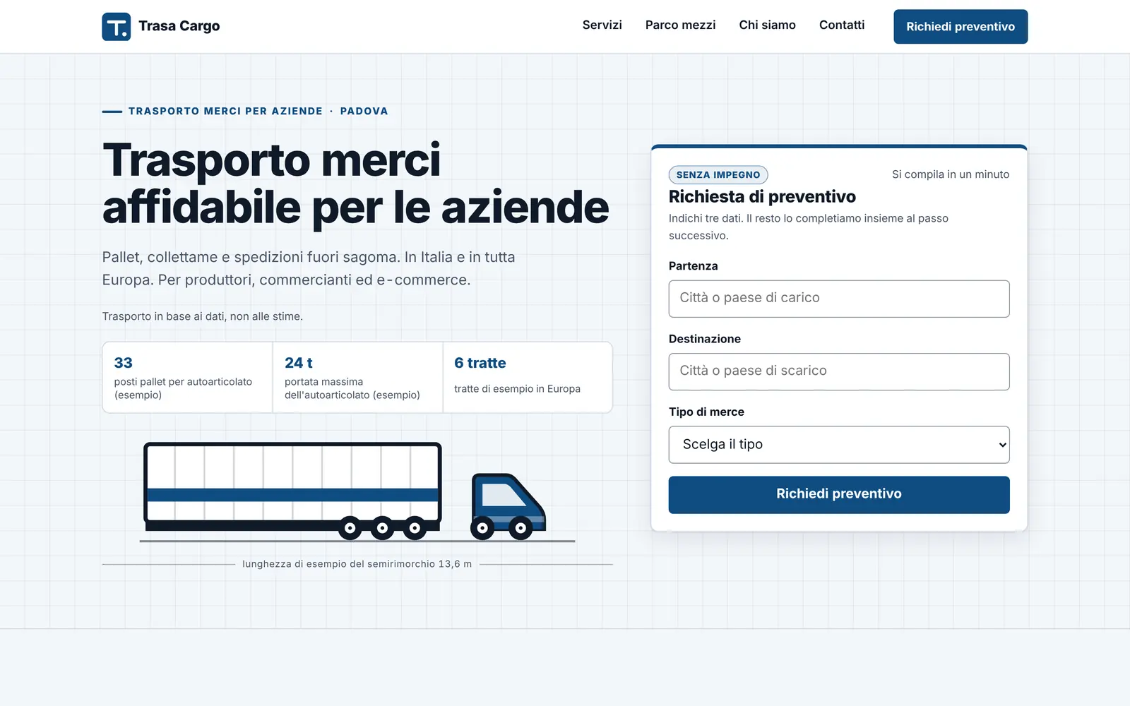Click the semi-trailer illustration
Image resolution: width=1130 pixels, height=706 pixels.
[292, 491]
